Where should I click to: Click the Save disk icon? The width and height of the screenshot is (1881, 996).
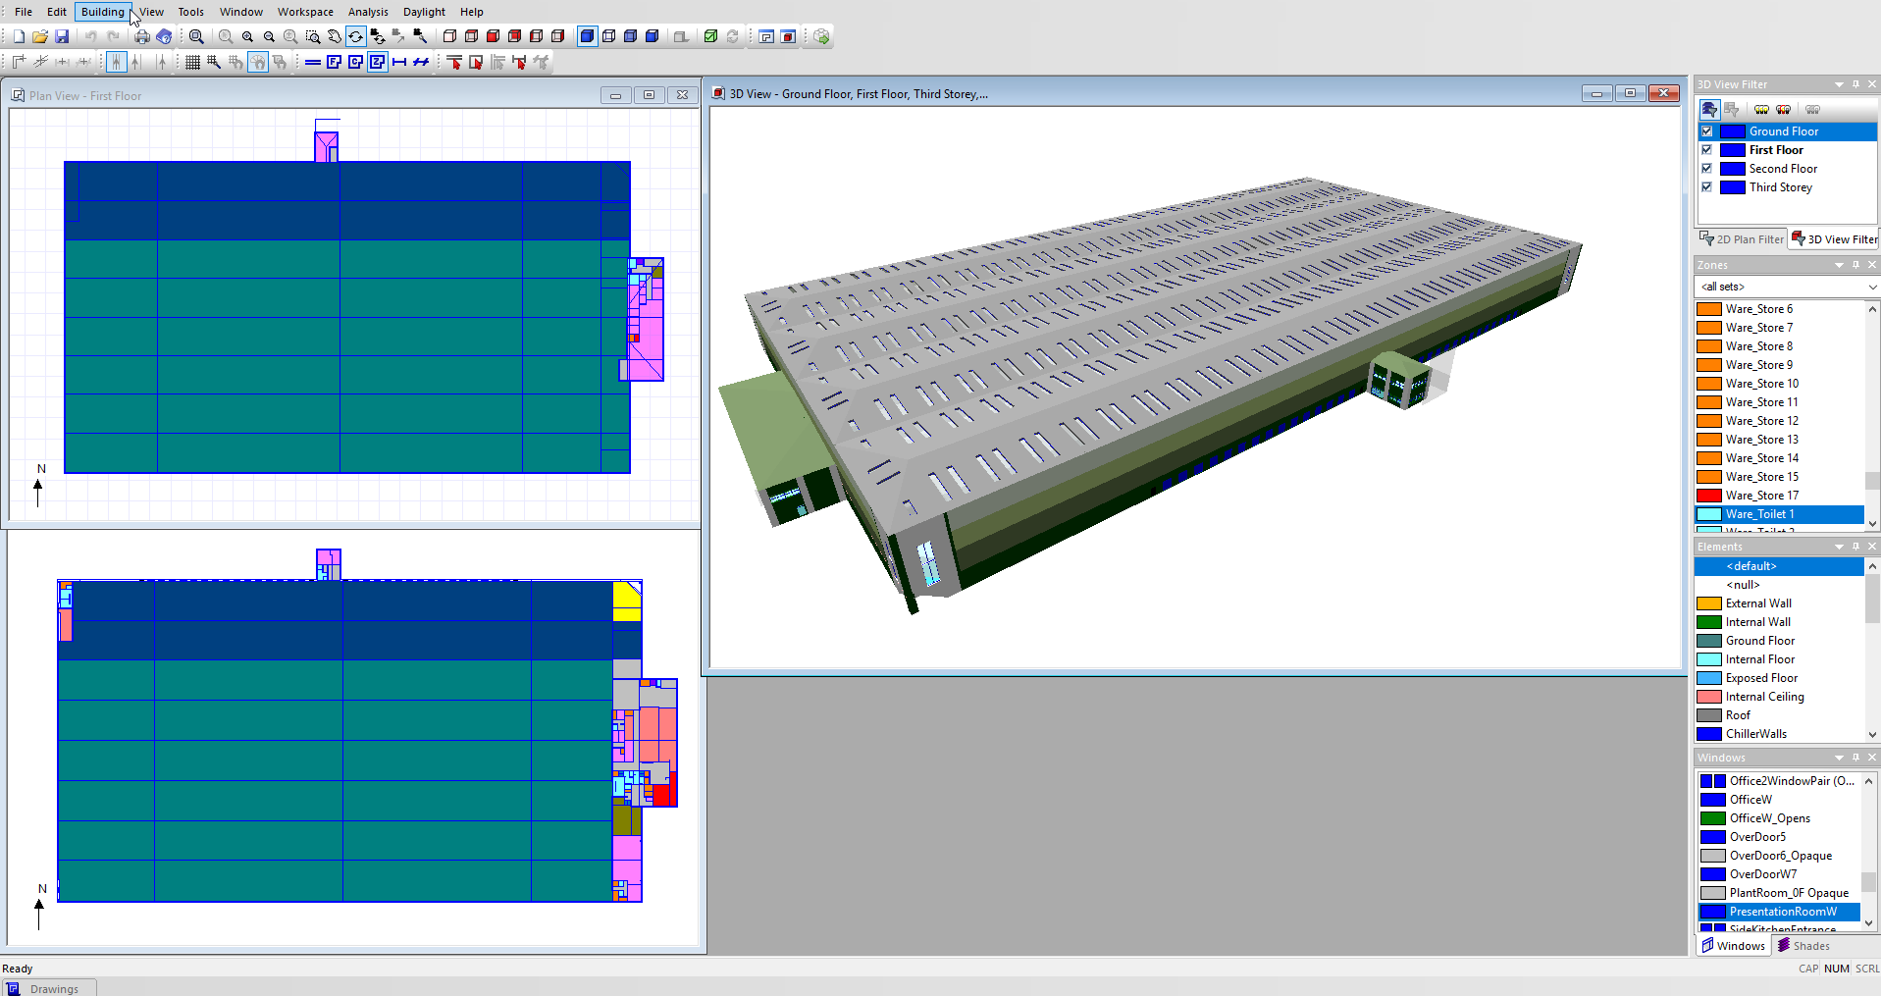[62, 36]
